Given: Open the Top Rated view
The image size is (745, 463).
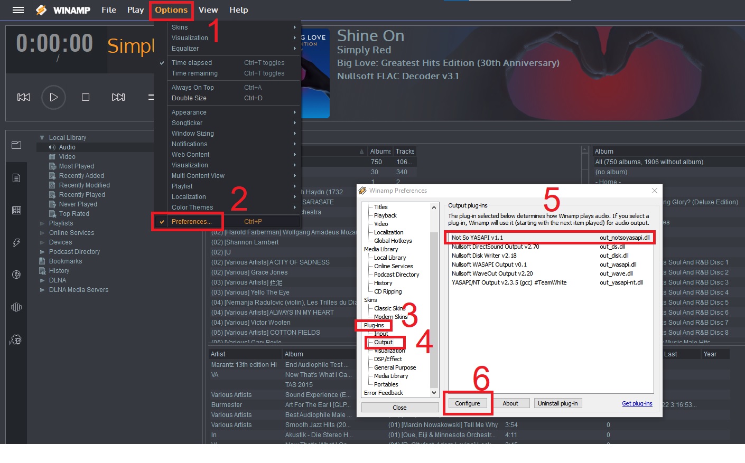Looking at the screenshot, I should [74, 214].
